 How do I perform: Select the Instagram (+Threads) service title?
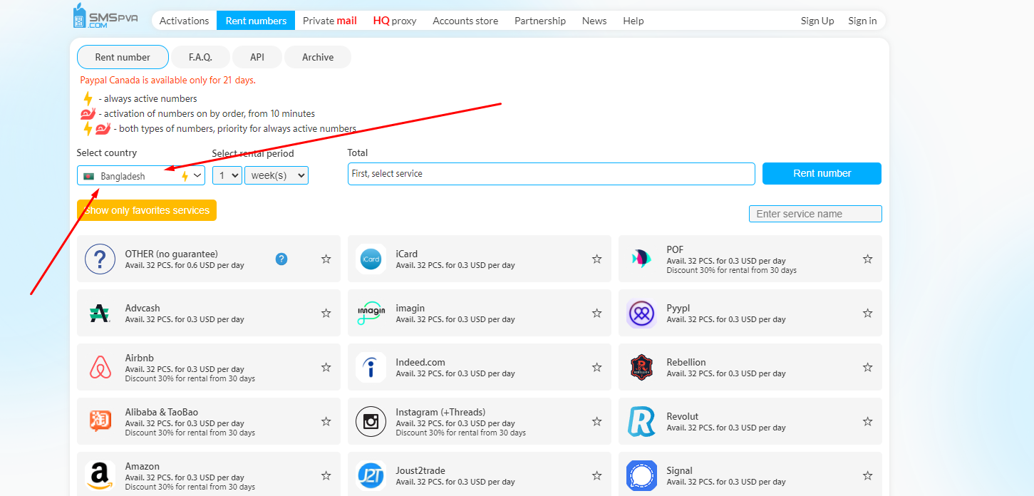440,412
